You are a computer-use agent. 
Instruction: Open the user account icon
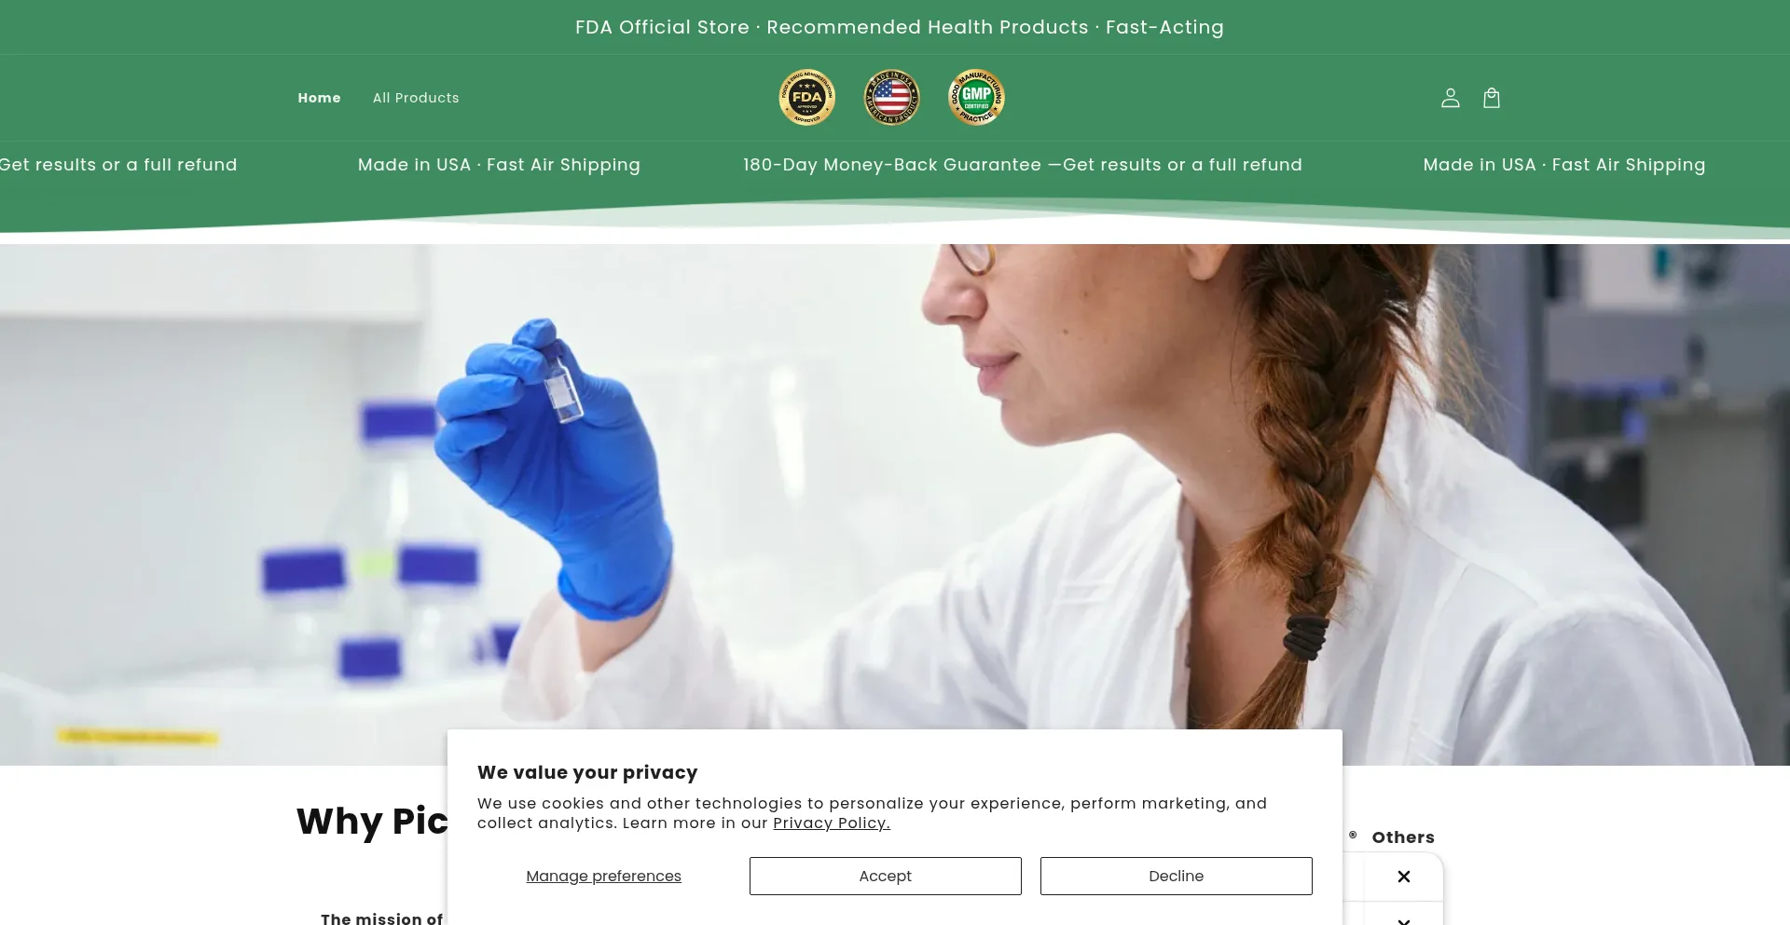[1450, 98]
